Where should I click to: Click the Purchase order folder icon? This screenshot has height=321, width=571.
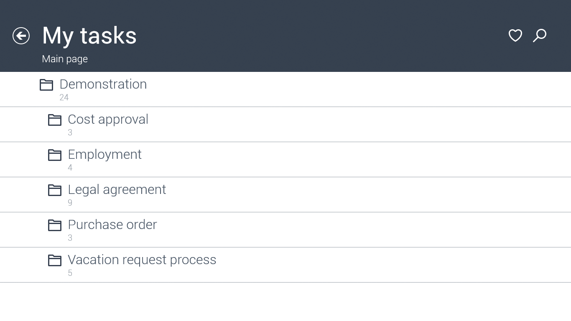tap(55, 225)
